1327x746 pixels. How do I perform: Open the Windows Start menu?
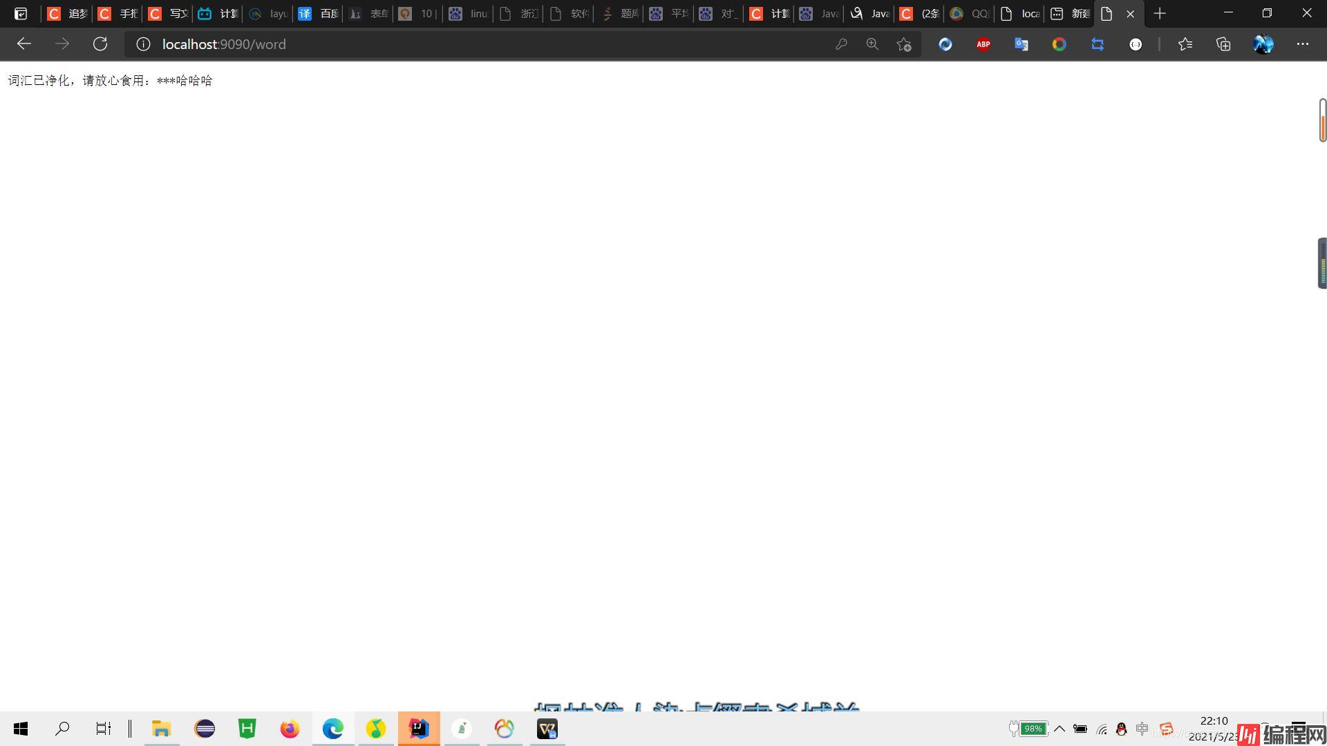pos(21,729)
